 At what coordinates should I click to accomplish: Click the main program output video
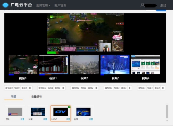click(85, 33)
